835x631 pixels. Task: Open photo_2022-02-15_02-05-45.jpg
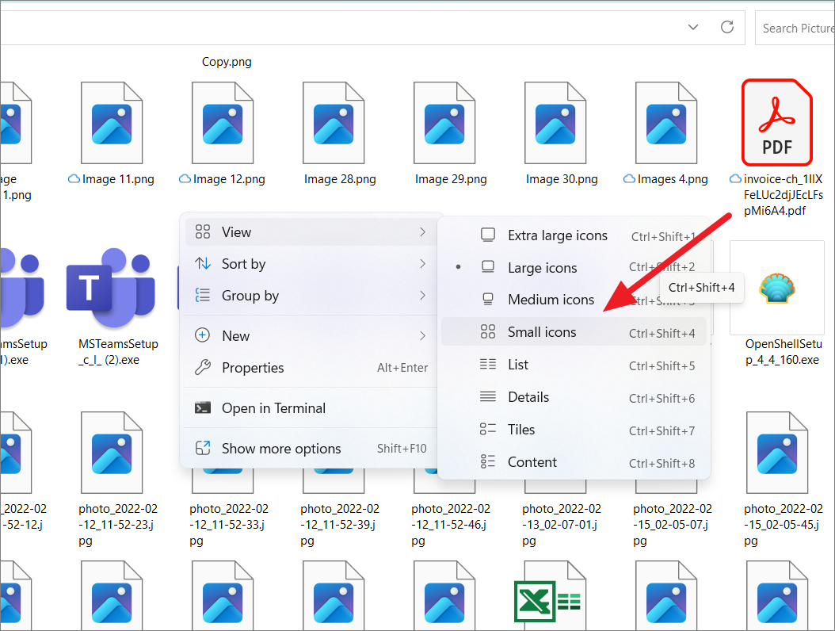[x=776, y=452]
